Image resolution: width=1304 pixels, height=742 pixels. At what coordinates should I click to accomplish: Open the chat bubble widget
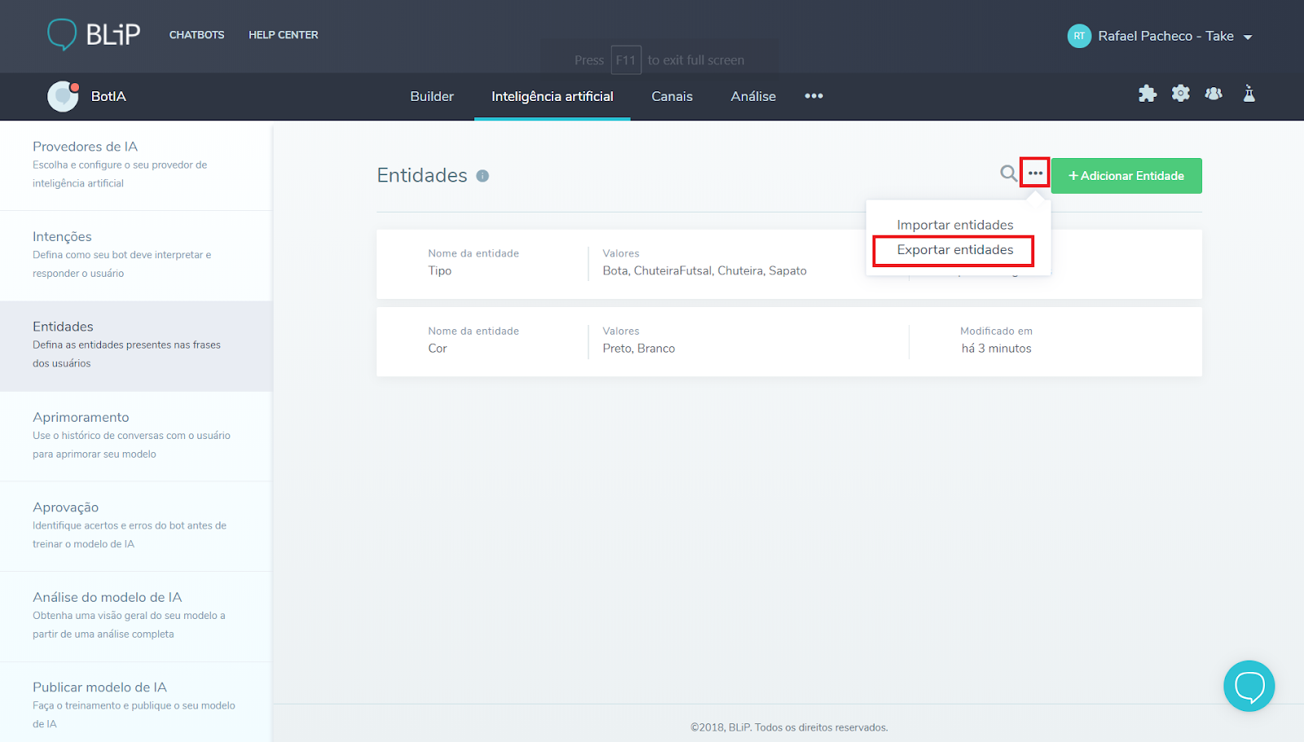(1249, 686)
